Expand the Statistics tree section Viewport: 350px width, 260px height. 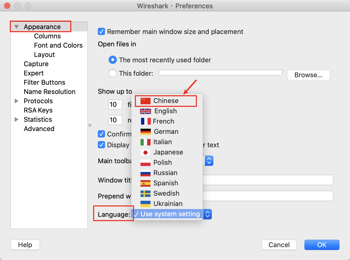[16, 119]
